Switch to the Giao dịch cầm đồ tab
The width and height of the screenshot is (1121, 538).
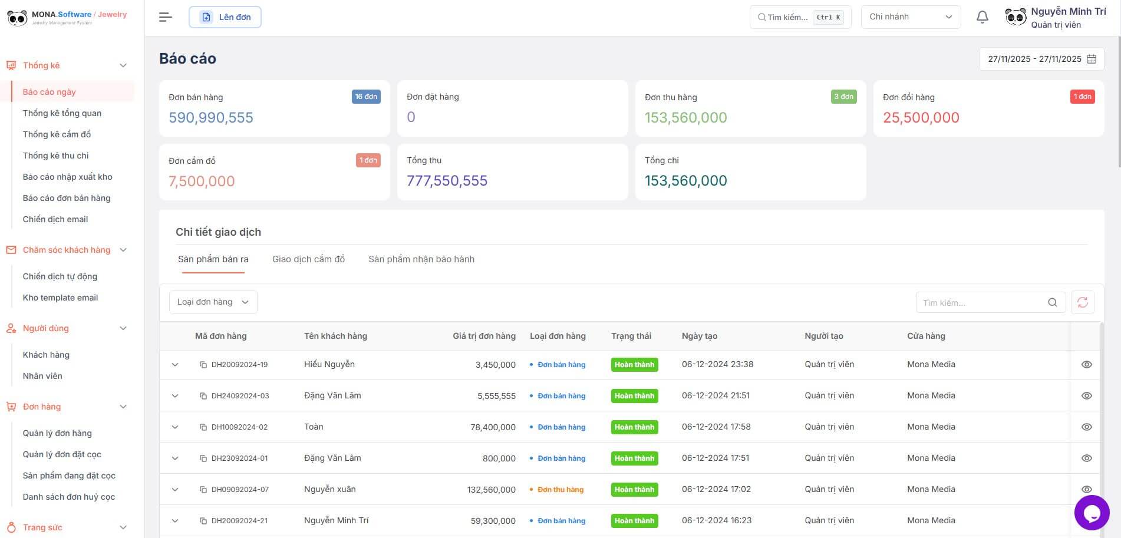click(308, 259)
